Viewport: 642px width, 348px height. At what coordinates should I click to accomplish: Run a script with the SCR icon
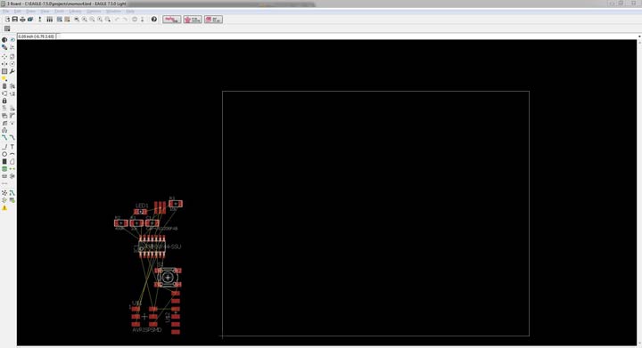click(60, 20)
